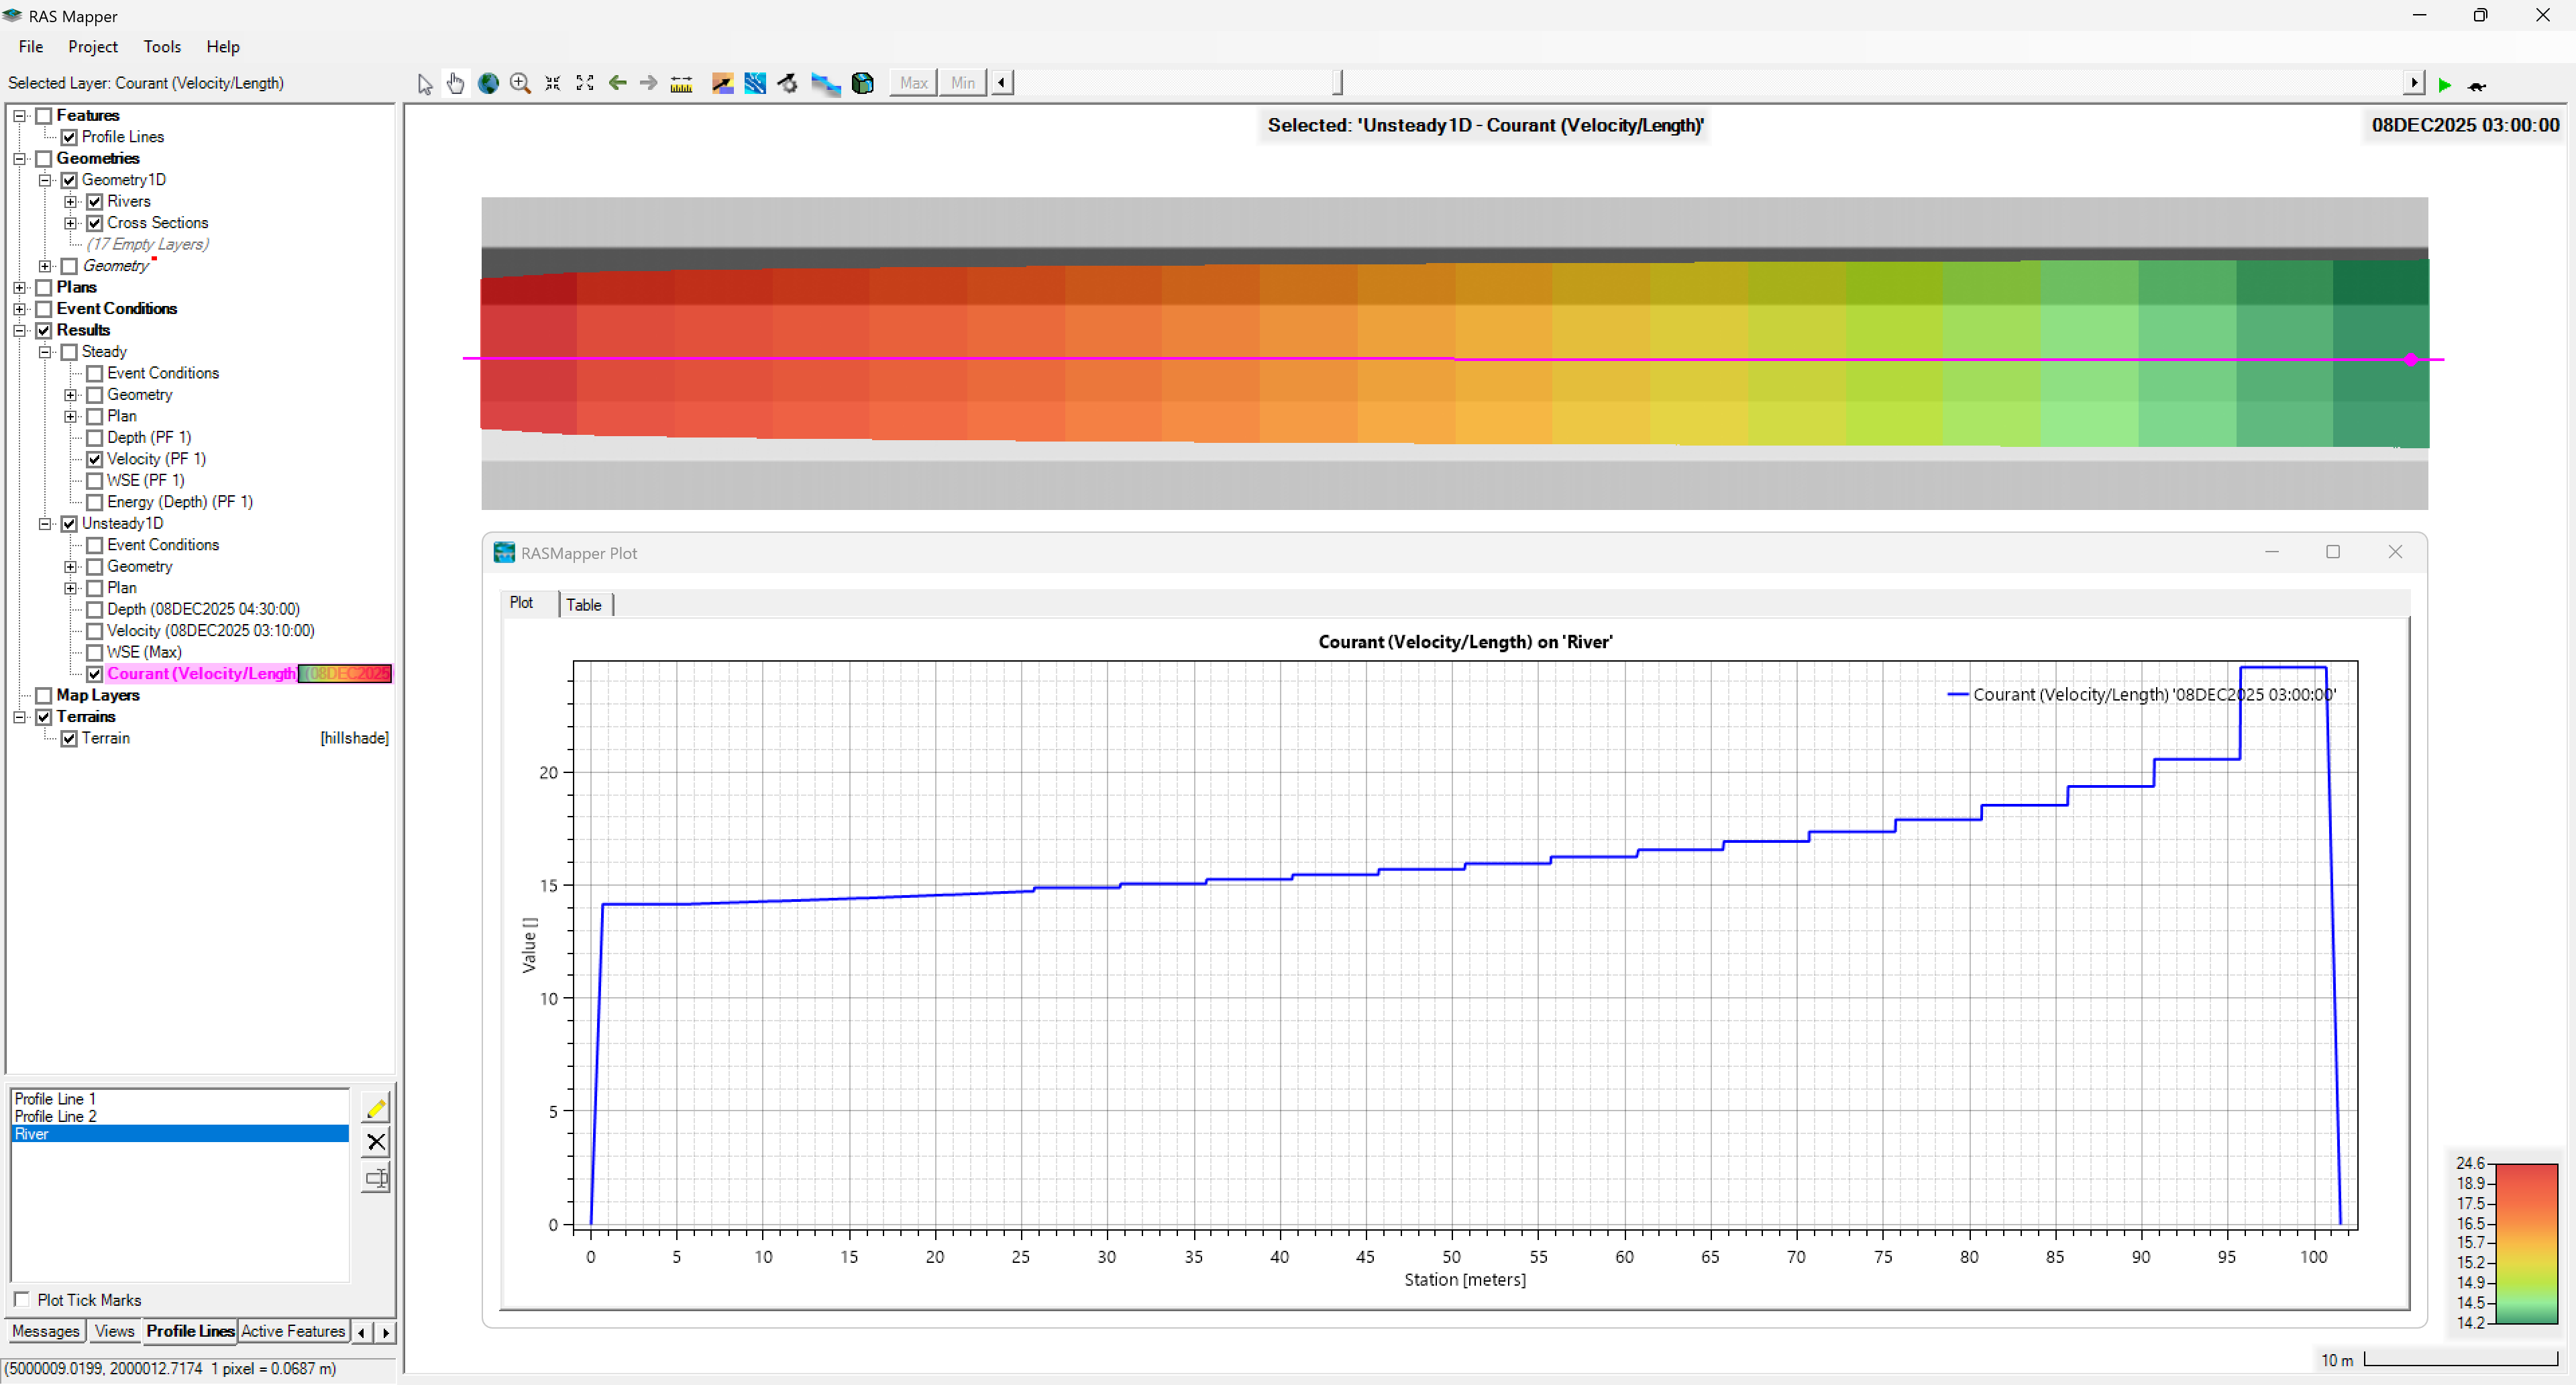Step the time slider backward arrow
2576x1385 pixels.
point(1002,83)
